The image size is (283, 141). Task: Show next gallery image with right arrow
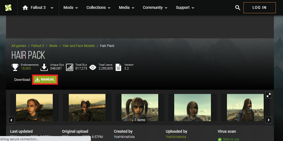[x=269, y=120]
